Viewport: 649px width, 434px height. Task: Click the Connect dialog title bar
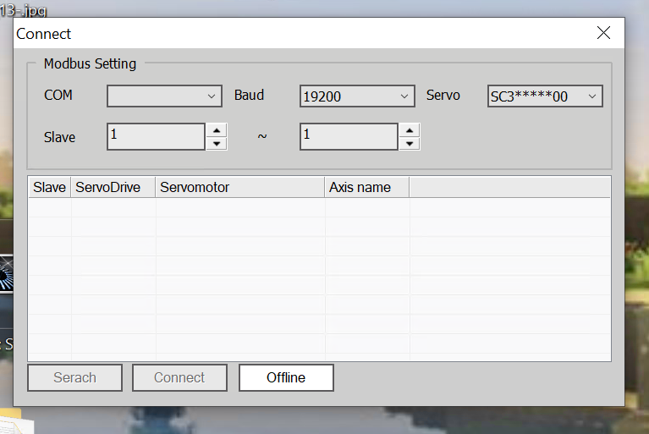tap(296, 34)
